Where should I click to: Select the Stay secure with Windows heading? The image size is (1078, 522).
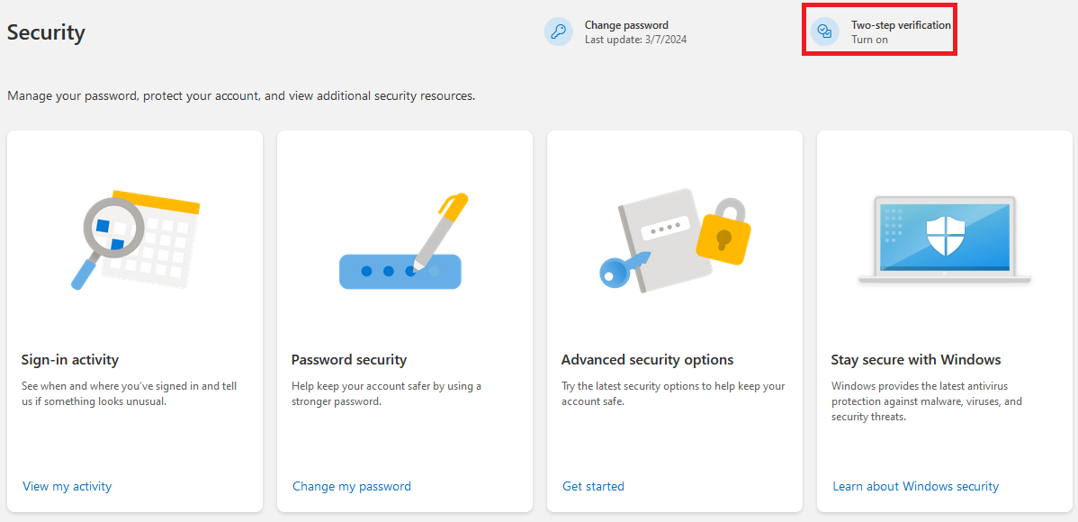(915, 360)
